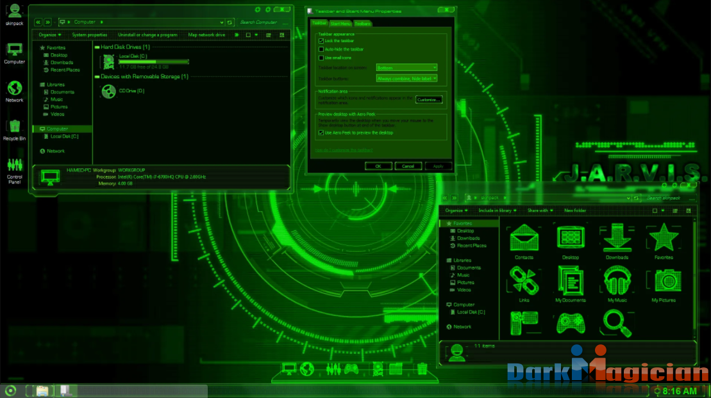Image resolution: width=711 pixels, height=398 pixels.
Task: Open Taskbar location on screen dropdown
Action: (x=406, y=67)
